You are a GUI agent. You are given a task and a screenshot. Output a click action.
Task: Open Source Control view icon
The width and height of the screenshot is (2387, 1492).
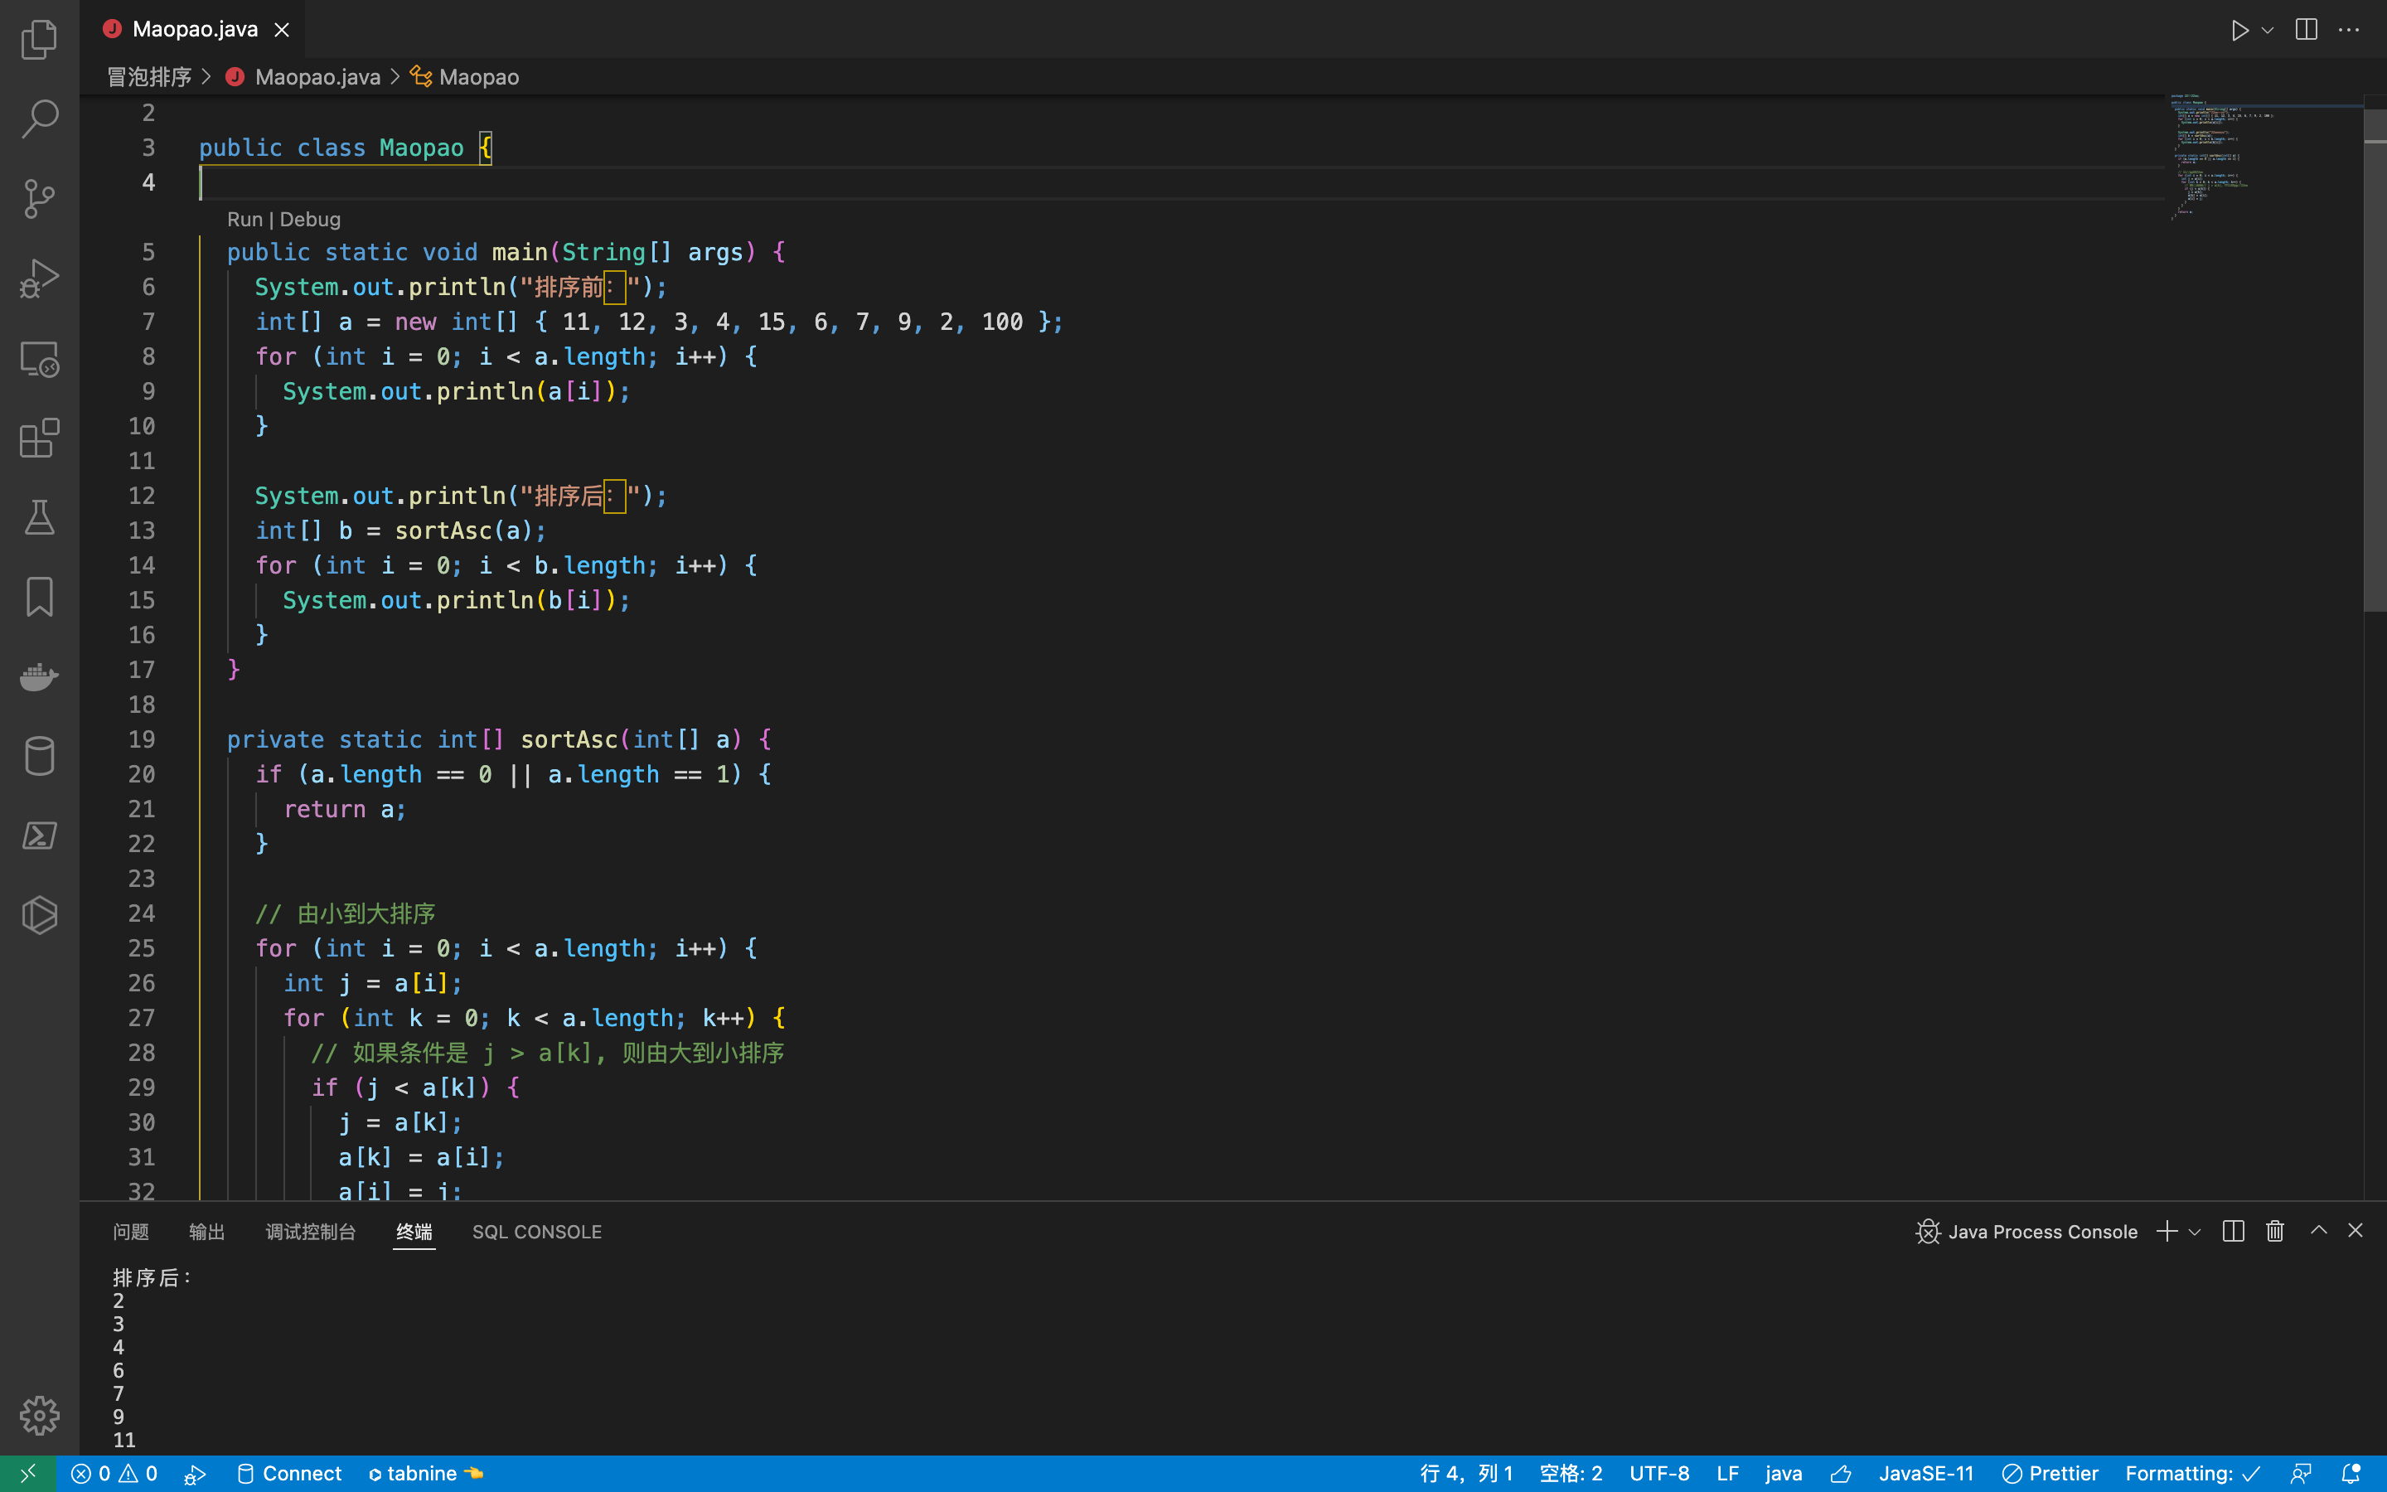coord(40,198)
